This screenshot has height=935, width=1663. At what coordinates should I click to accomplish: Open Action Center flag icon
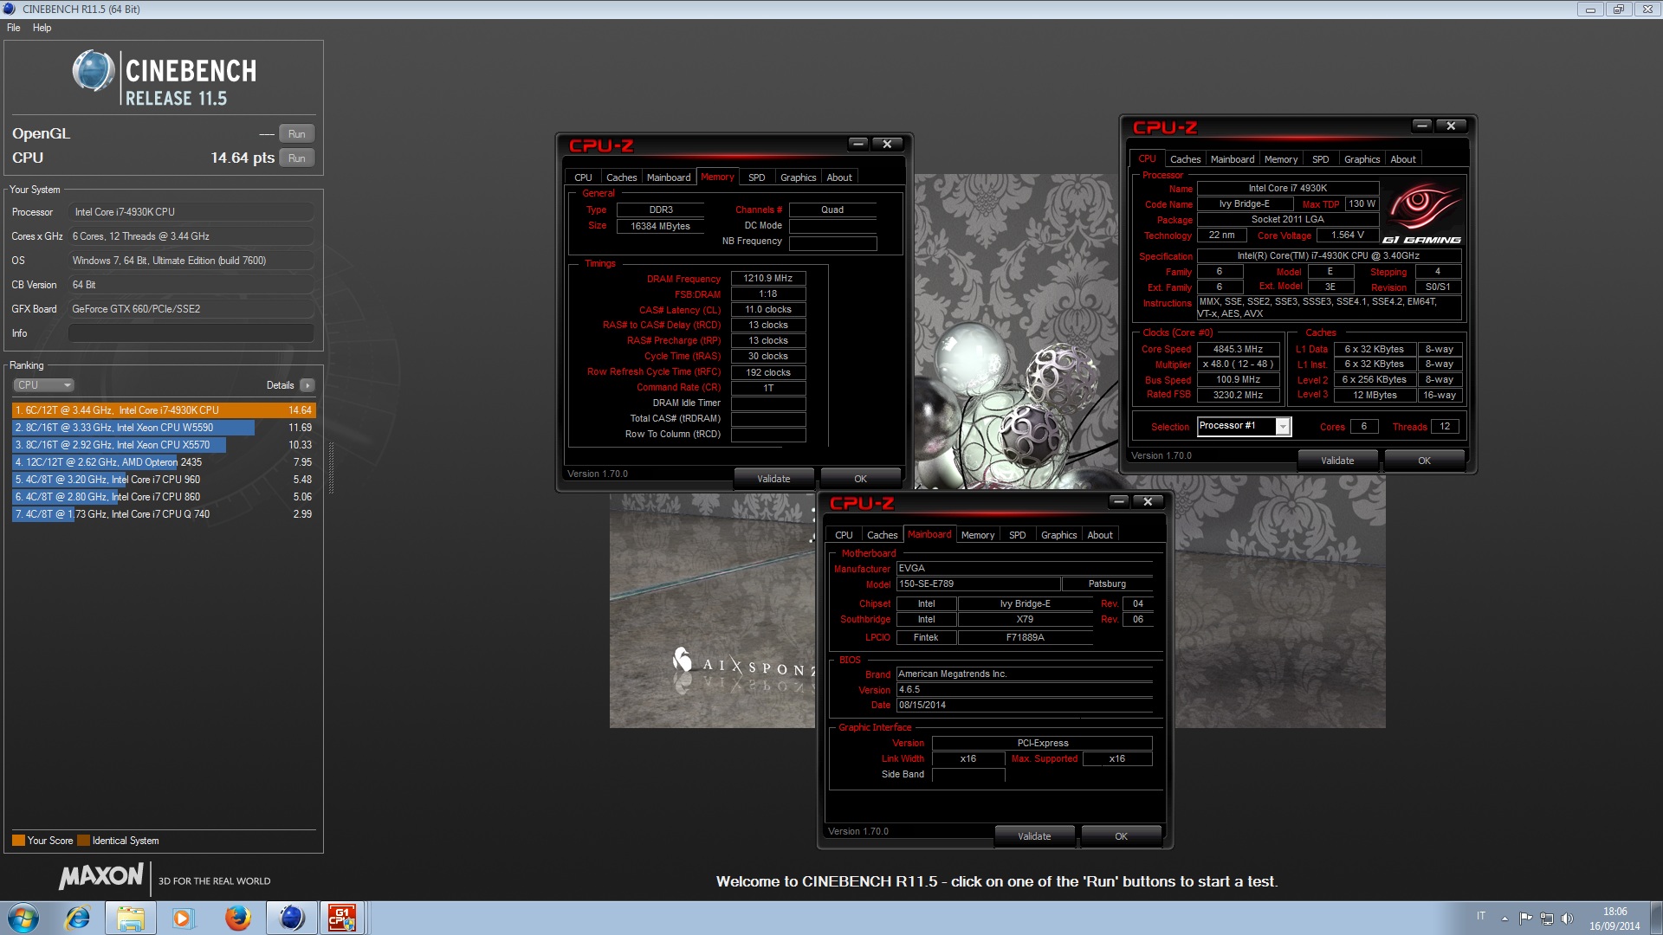tap(1525, 919)
